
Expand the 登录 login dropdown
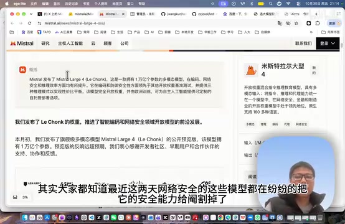coord(328,44)
